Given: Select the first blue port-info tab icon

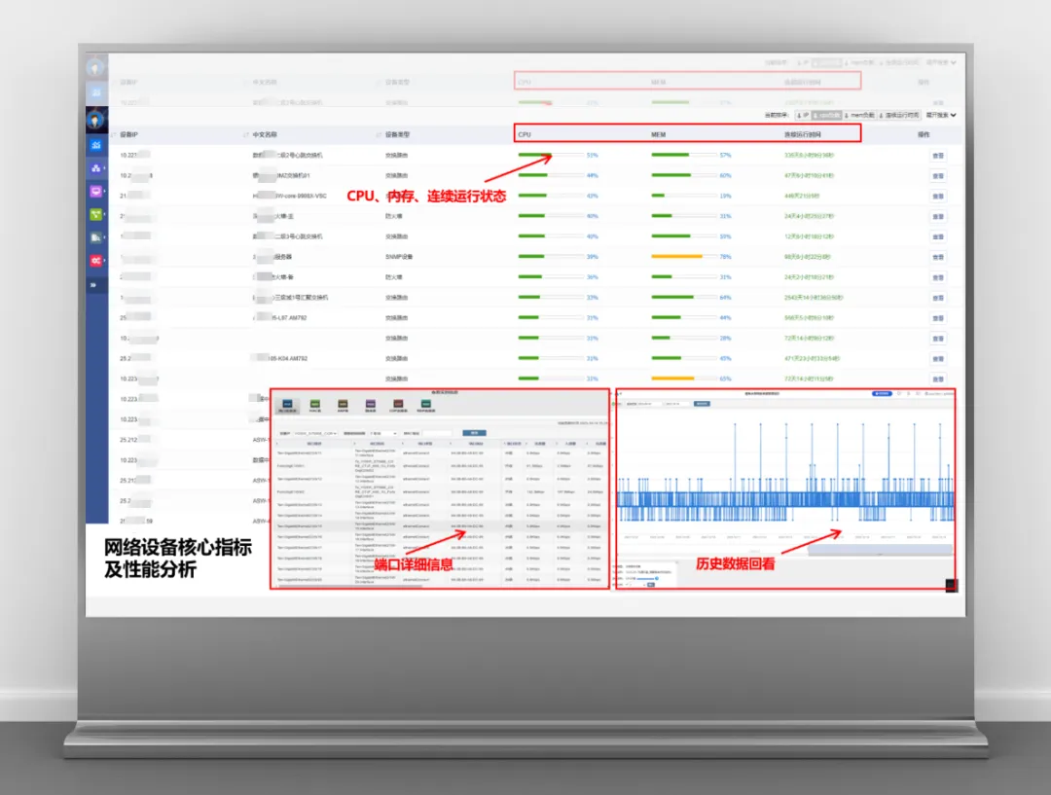Looking at the screenshot, I should pos(287,406).
